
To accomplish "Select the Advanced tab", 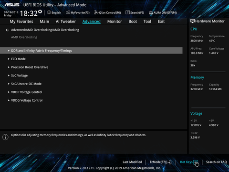I will coord(92,21).
